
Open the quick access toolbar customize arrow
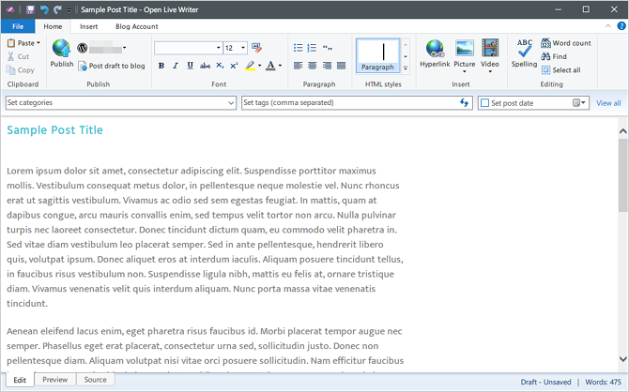[x=69, y=10]
